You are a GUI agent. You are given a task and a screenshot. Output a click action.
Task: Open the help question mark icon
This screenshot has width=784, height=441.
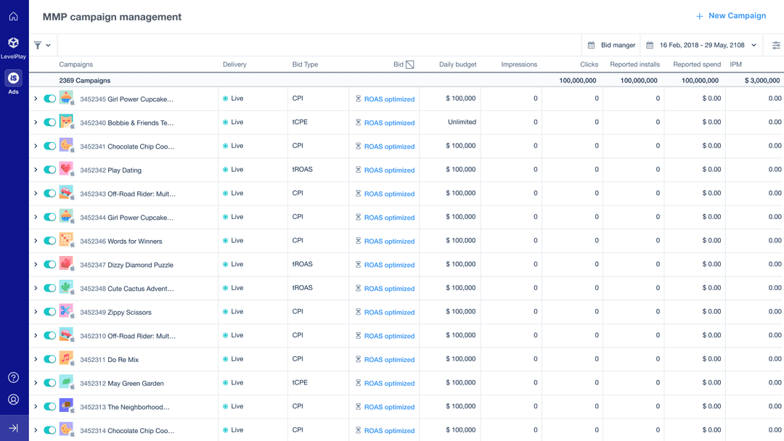point(13,377)
